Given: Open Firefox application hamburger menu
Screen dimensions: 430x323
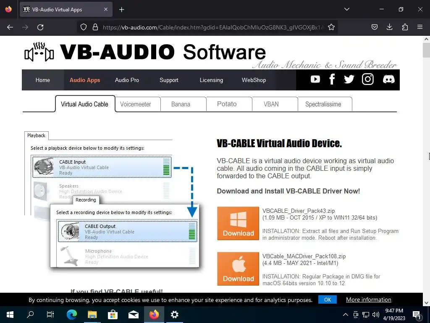Looking at the screenshot, I should (420, 27).
